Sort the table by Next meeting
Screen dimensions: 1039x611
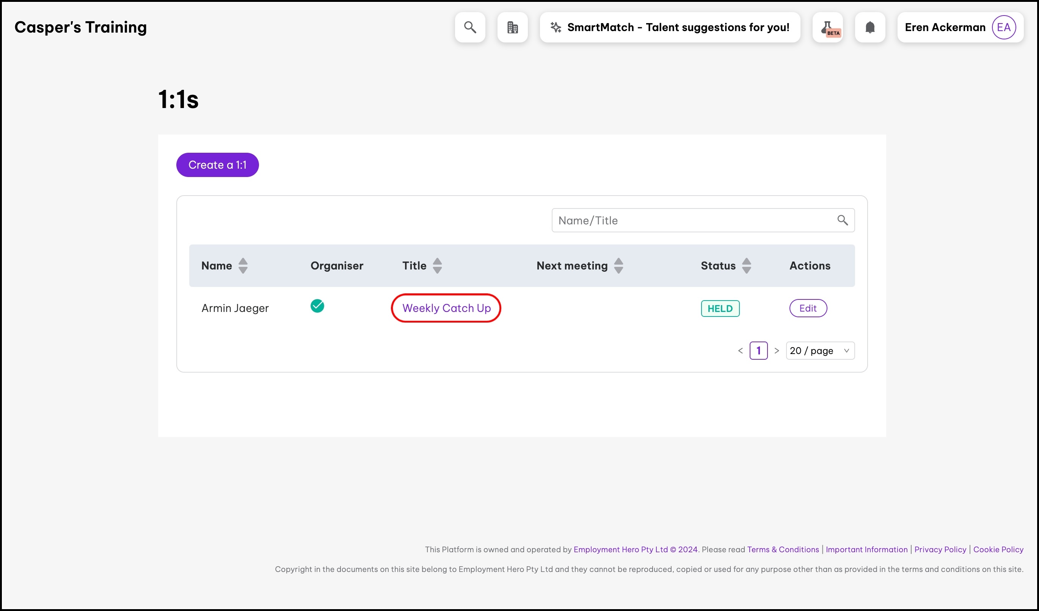pyautogui.click(x=618, y=266)
